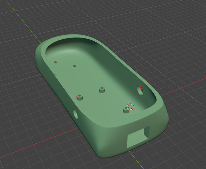Viewport: 206px width, 169px height.
Task: Click the round hole on the right inner wall
Action: tap(140, 90)
